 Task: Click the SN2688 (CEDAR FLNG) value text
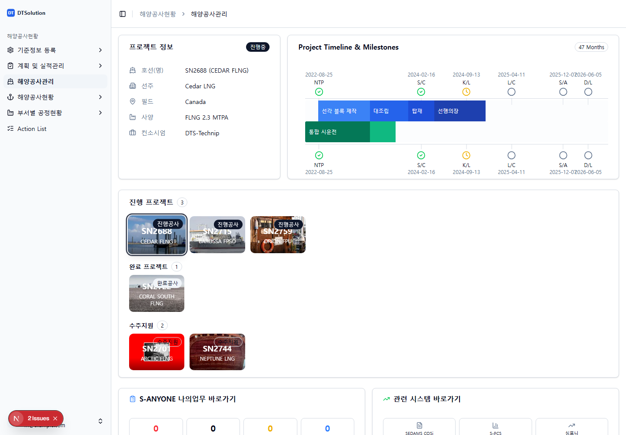(x=217, y=70)
